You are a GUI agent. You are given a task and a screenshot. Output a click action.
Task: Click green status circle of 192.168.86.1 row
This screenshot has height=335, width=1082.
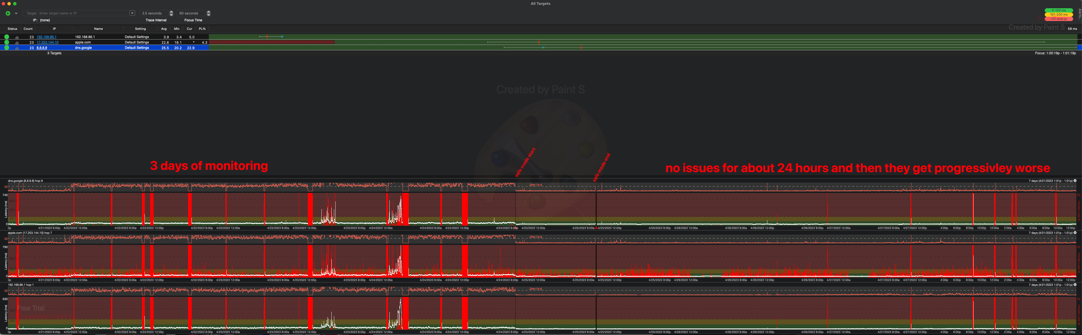tap(7, 37)
